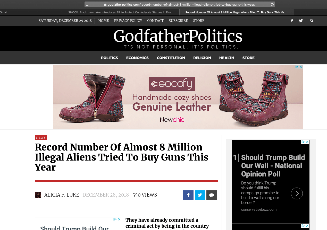The image size is (327, 230).
Task: Open the ECONOMICS section
Action: tap(137, 58)
